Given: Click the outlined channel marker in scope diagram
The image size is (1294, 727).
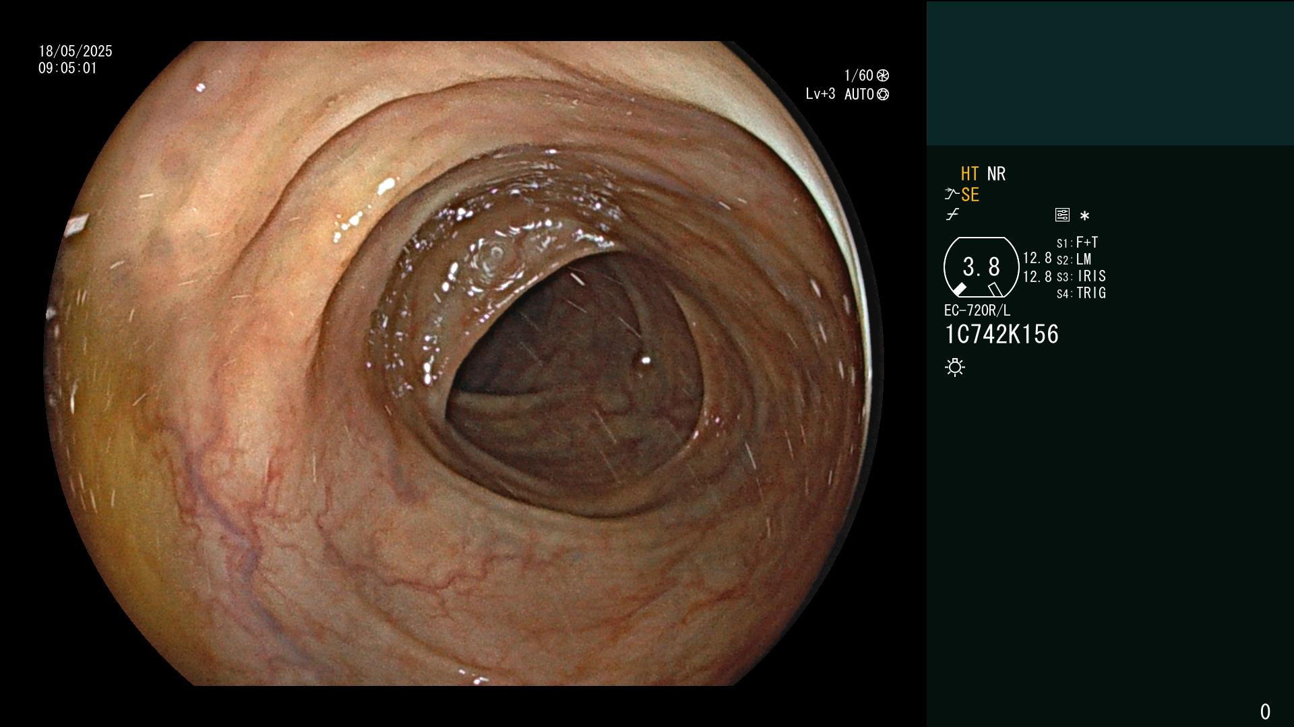Looking at the screenshot, I should coord(995,289).
